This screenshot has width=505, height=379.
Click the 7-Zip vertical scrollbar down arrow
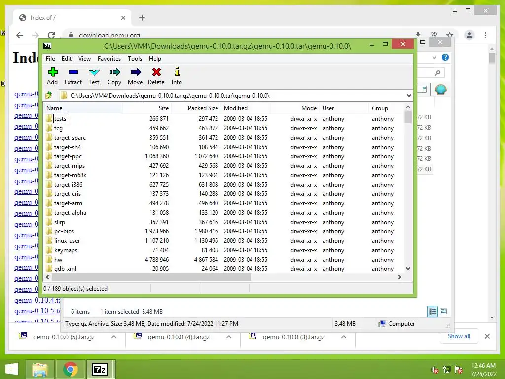pyautogui.click(x=408, y=269)
